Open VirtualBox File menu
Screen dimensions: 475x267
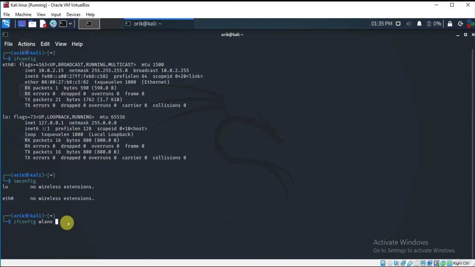[x=7, y=14]
